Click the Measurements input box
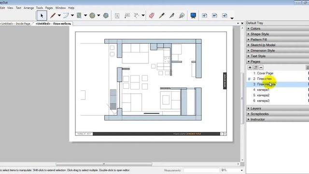Viewport: 309px width, 174px height. pos(201,170)
